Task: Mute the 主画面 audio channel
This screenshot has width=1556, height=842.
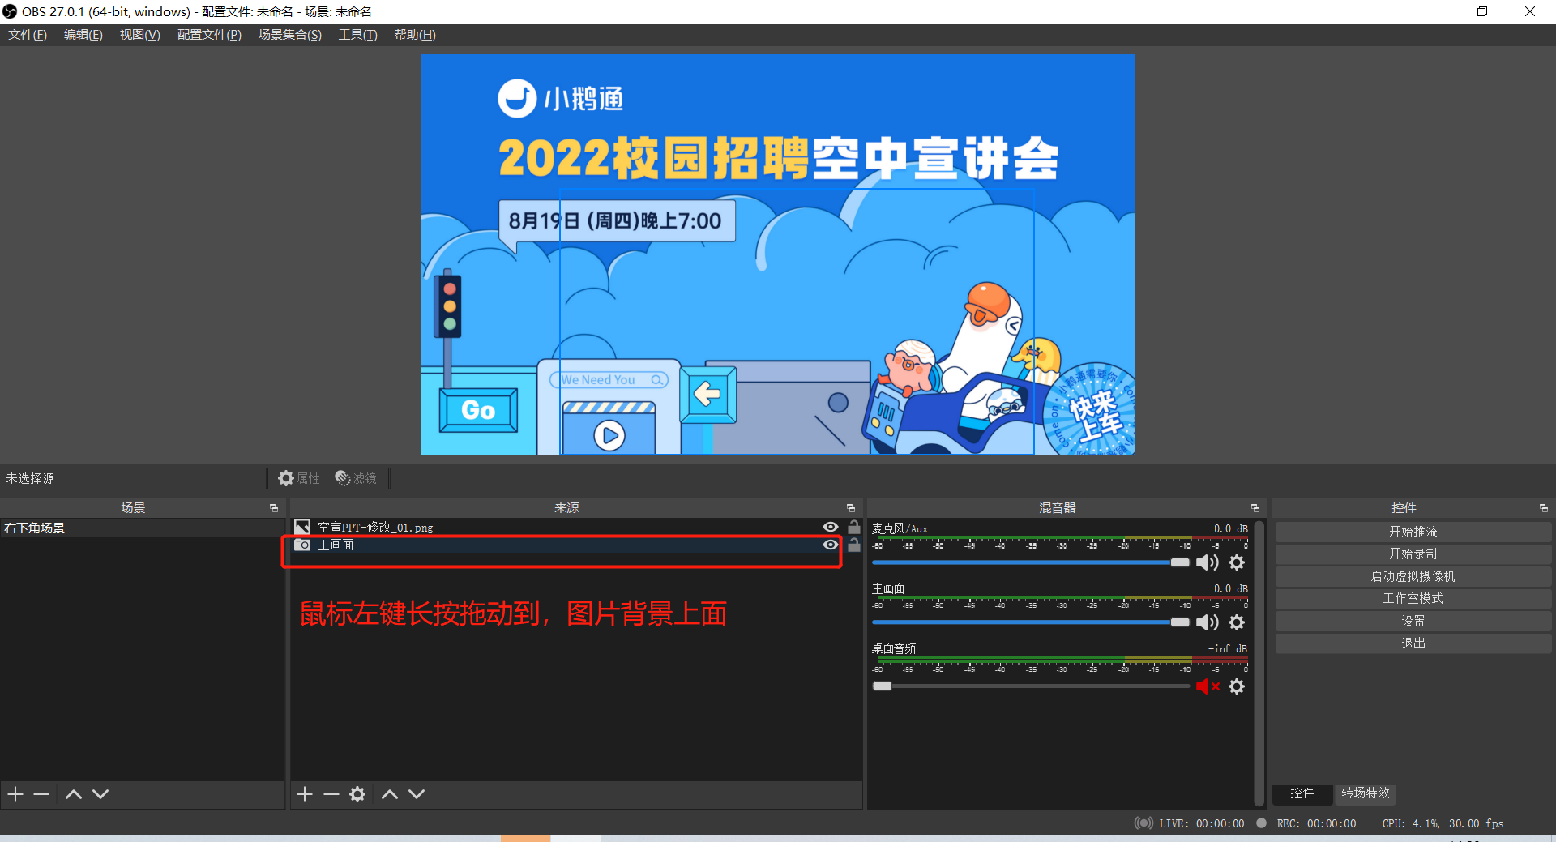Action: click(1207, 622)
